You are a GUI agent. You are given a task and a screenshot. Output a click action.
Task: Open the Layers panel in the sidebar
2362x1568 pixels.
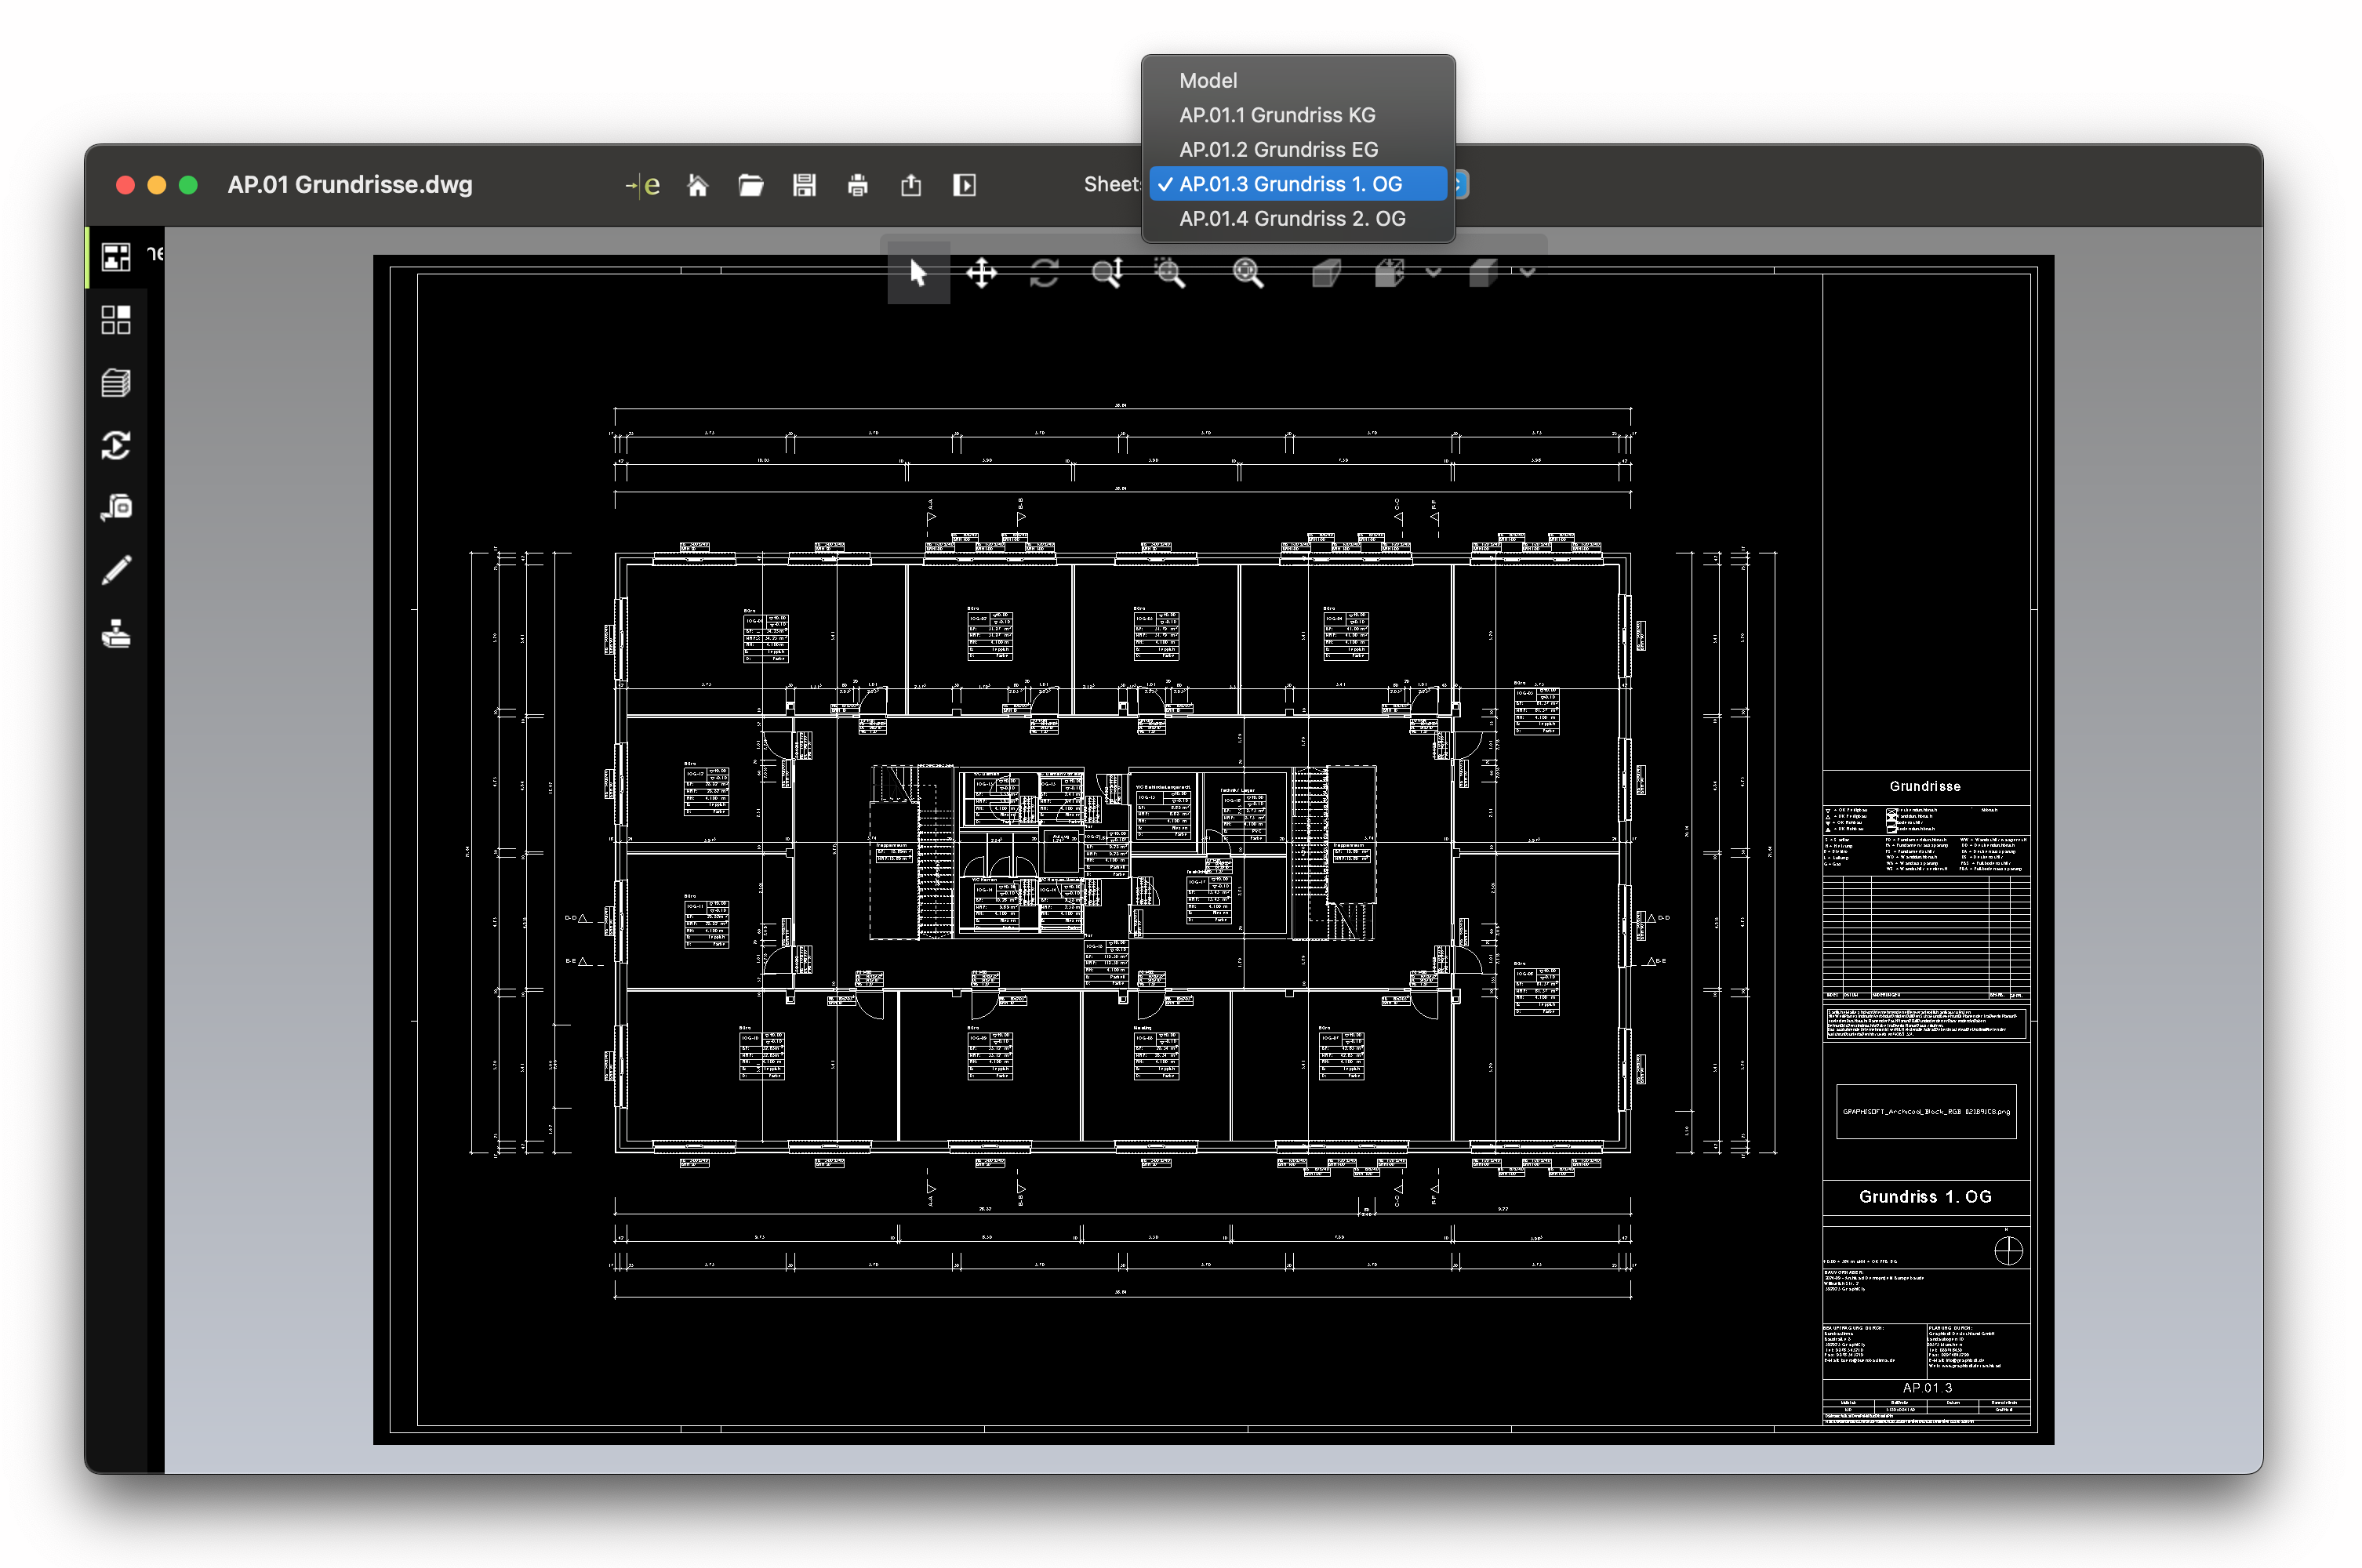(116, 383)
